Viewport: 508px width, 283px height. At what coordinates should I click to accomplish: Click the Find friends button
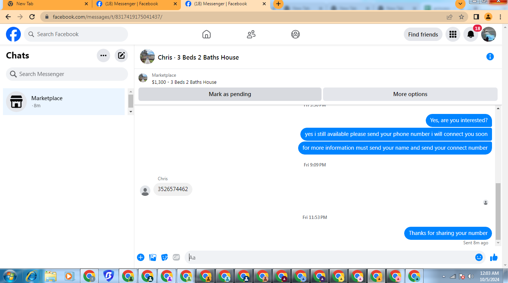tap(423, 34)
